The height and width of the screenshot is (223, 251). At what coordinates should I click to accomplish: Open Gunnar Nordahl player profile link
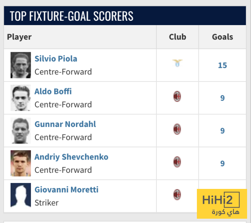coord(65,124)
